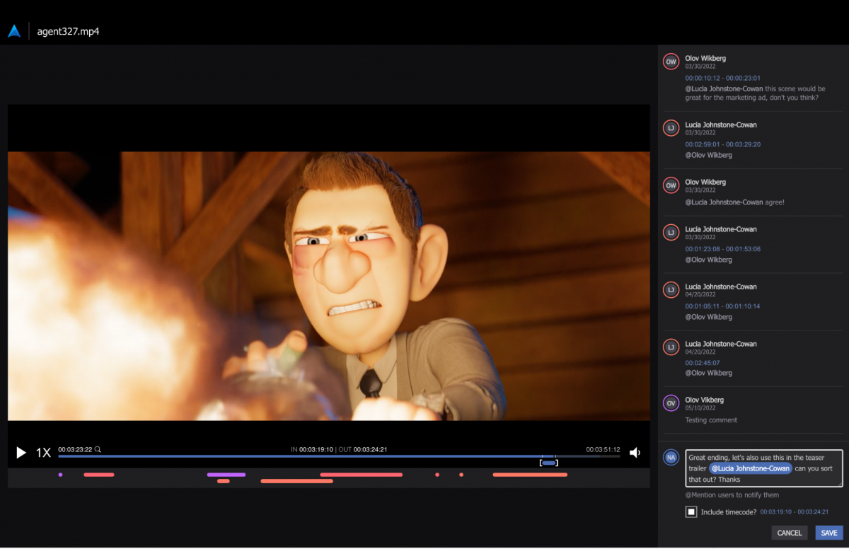Click the app logo beside agent327.mp4
Viewport: 849px width, 549px height.
pyautogui.click(x=15, y=30)
